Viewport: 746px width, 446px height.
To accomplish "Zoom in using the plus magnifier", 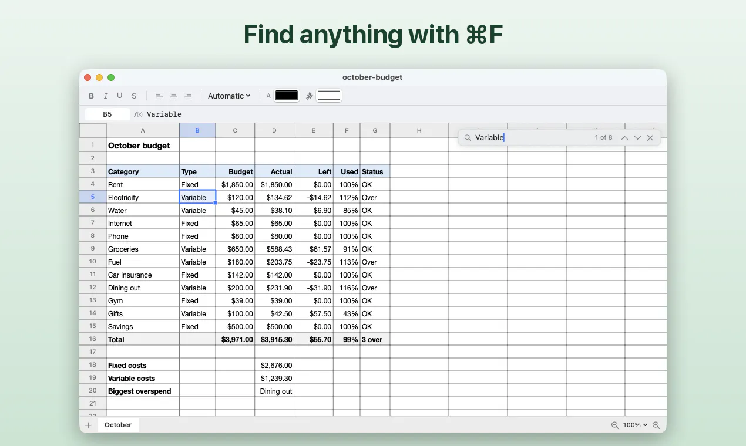I will (656, 425).
